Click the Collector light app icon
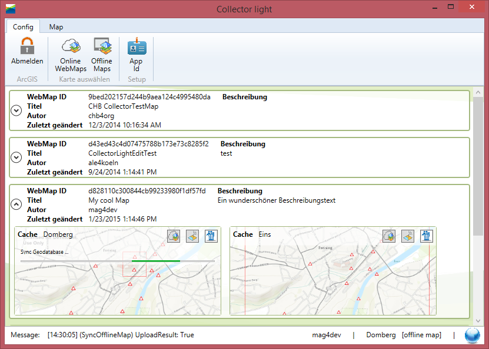Viewport: 489px width, 349px height. [x=10, y=9]
